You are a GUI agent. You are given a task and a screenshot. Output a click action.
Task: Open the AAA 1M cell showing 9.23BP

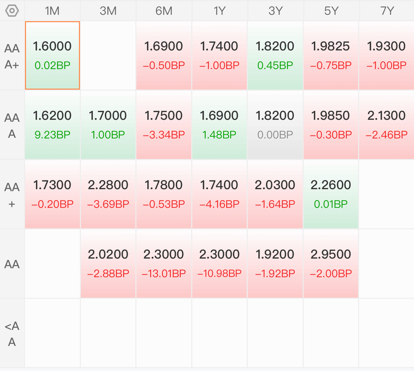click(52, 125)
